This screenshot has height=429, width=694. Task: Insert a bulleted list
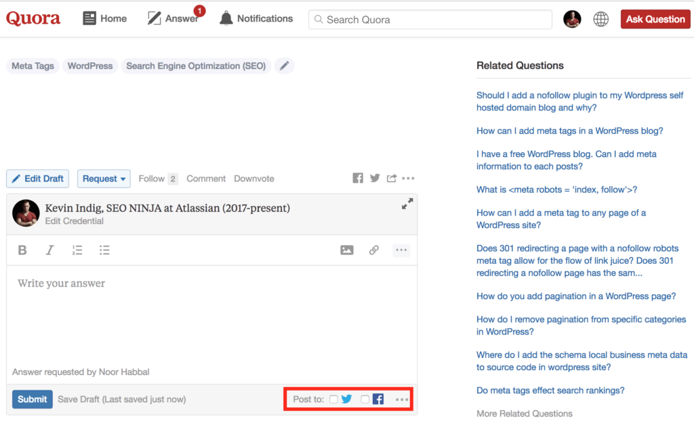(104, 250)
